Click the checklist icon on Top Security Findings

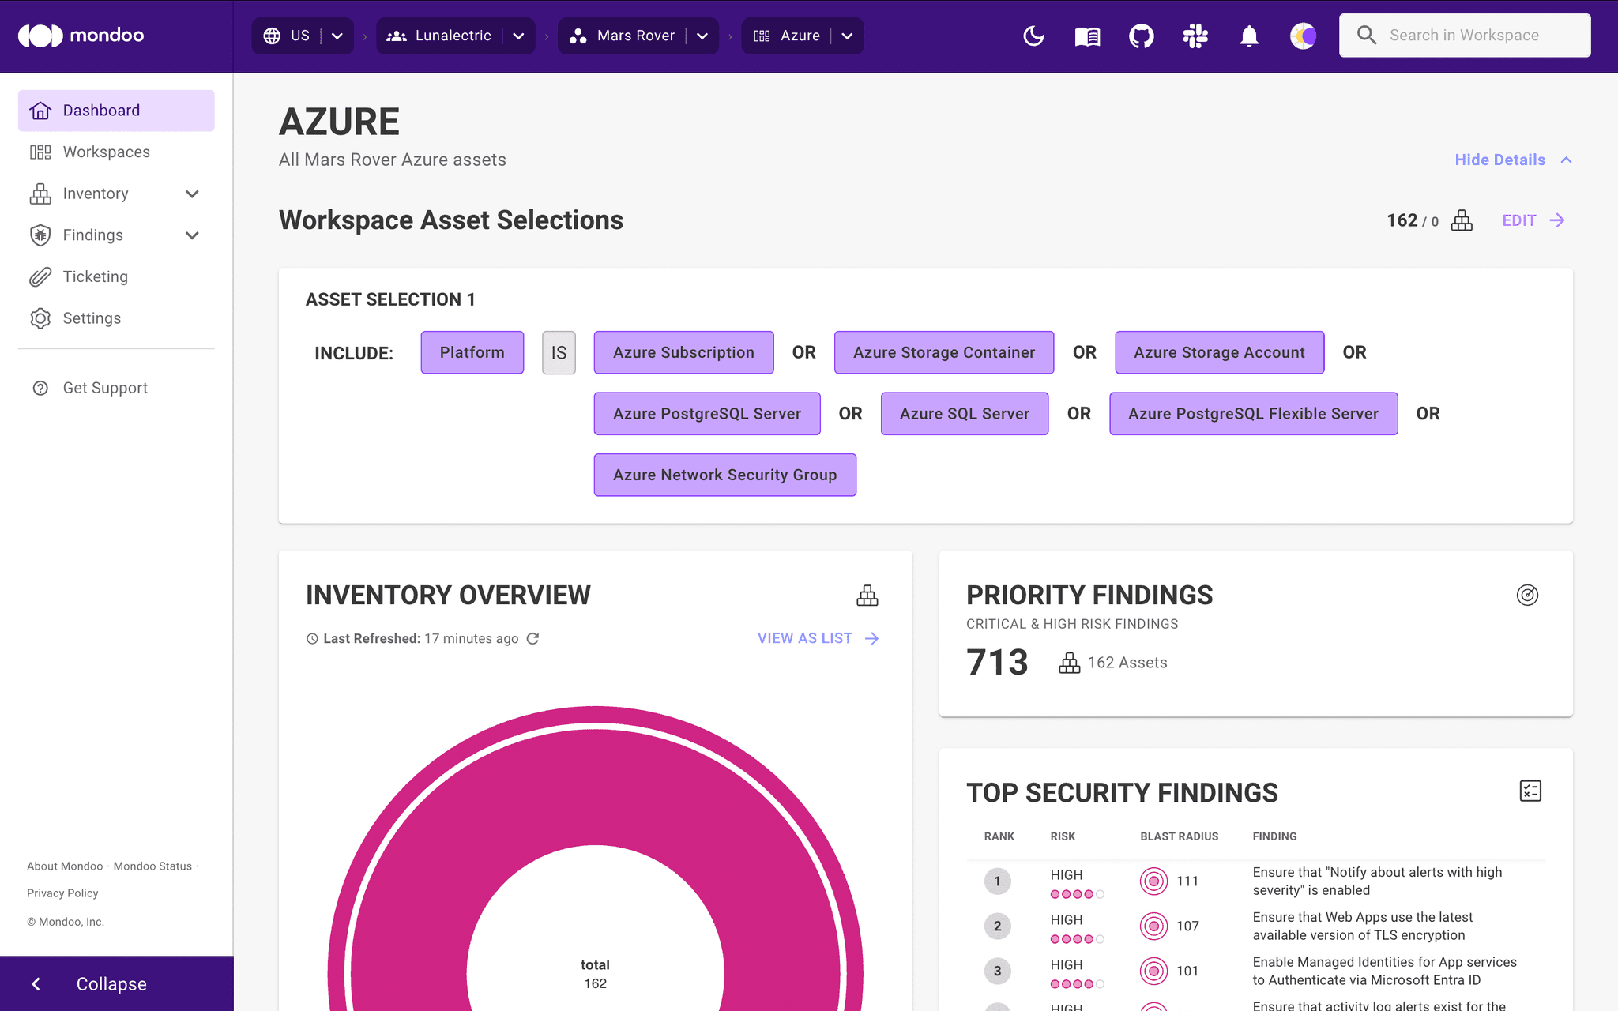tap(1530, 791)
